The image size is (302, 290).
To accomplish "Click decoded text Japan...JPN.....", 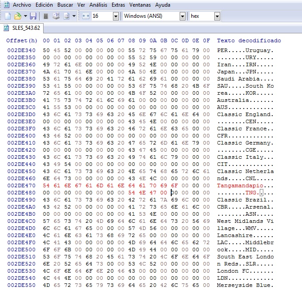I will pyautogui.click(x=237, y=72).
